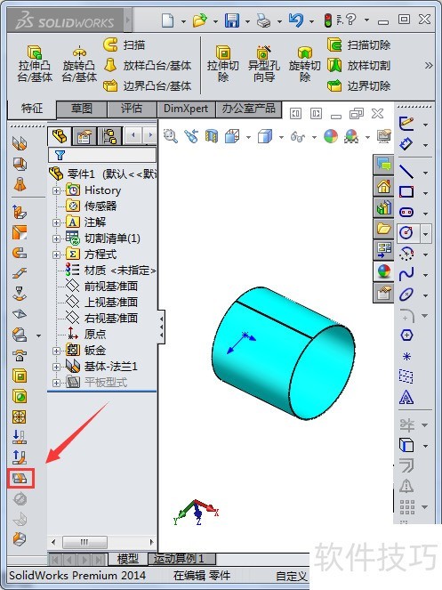The height and width of the screenshot is (590, 442).
Task: Click the Zoom to fit magnifier icon
Action: [171, 136]
